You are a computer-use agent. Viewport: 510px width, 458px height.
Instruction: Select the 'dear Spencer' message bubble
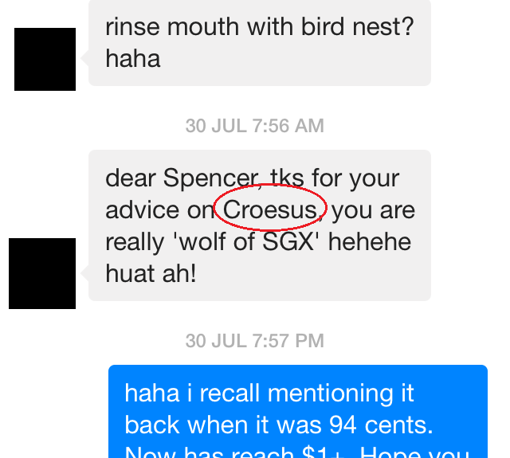tap(260, 225)
